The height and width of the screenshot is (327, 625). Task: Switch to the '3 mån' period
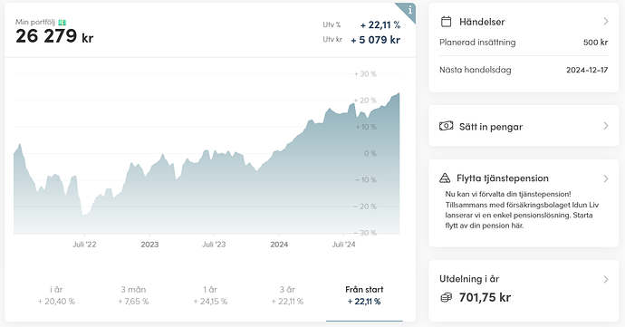[133, 295]
